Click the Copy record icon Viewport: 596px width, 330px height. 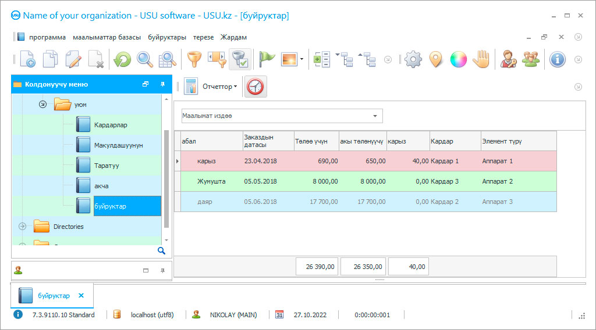pyautogui.click(x=50, y=59)
